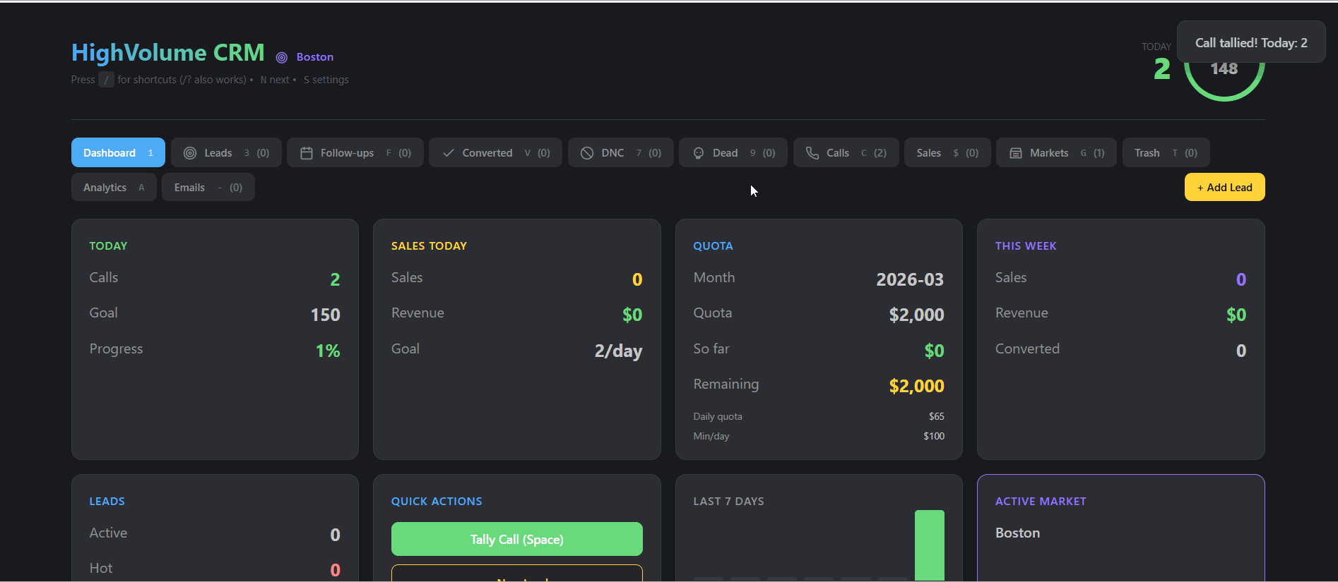The width and height of the screenshot is (1338, 582).
Task: Click the Call tallied notification toast
Action: 1251,42
